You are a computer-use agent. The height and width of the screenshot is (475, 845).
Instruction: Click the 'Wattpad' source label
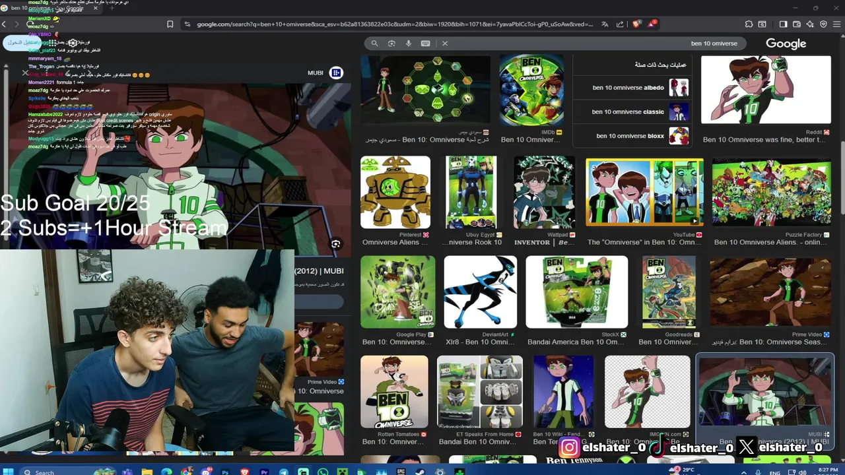click(x=557, y=235)
